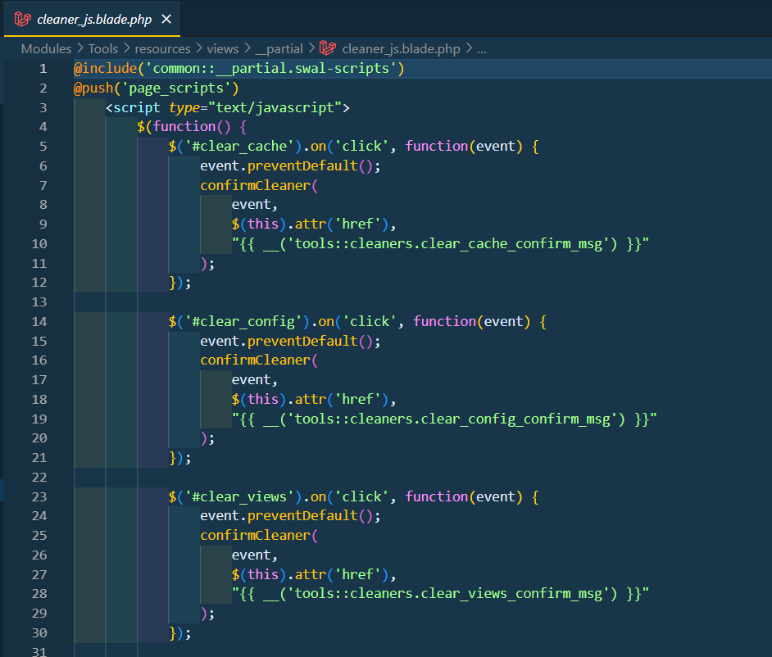
Task: Click the event argument on line 17
Action: tap(251, 380)
